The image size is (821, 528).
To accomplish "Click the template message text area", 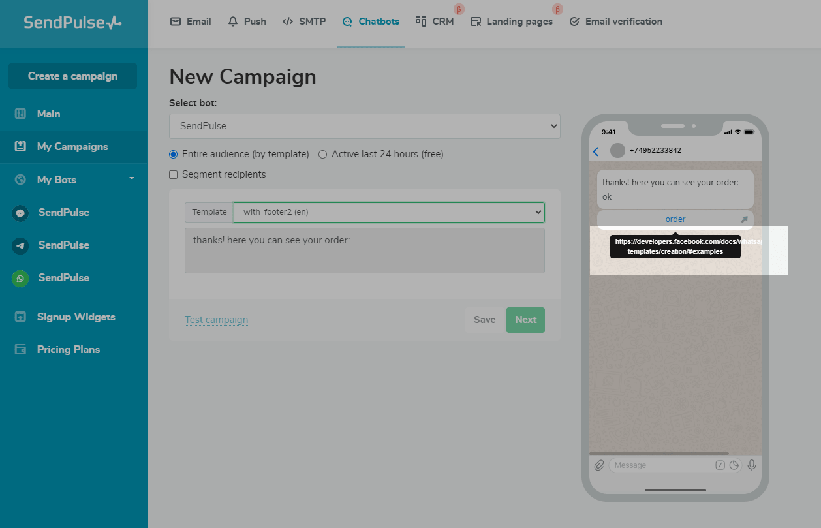I will pyautogui.click(x=365, y=250).
